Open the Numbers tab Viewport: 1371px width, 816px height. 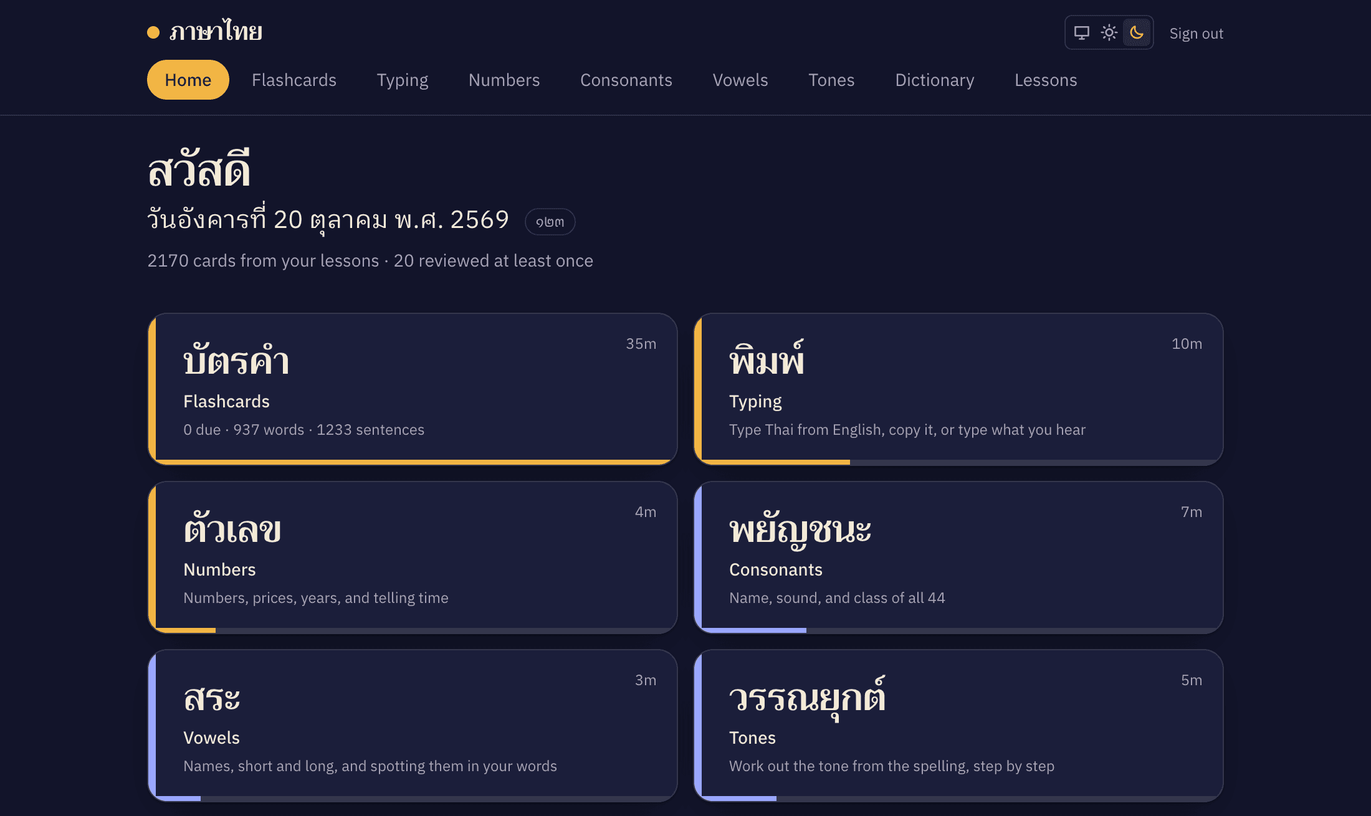click(x=504, y=80)
